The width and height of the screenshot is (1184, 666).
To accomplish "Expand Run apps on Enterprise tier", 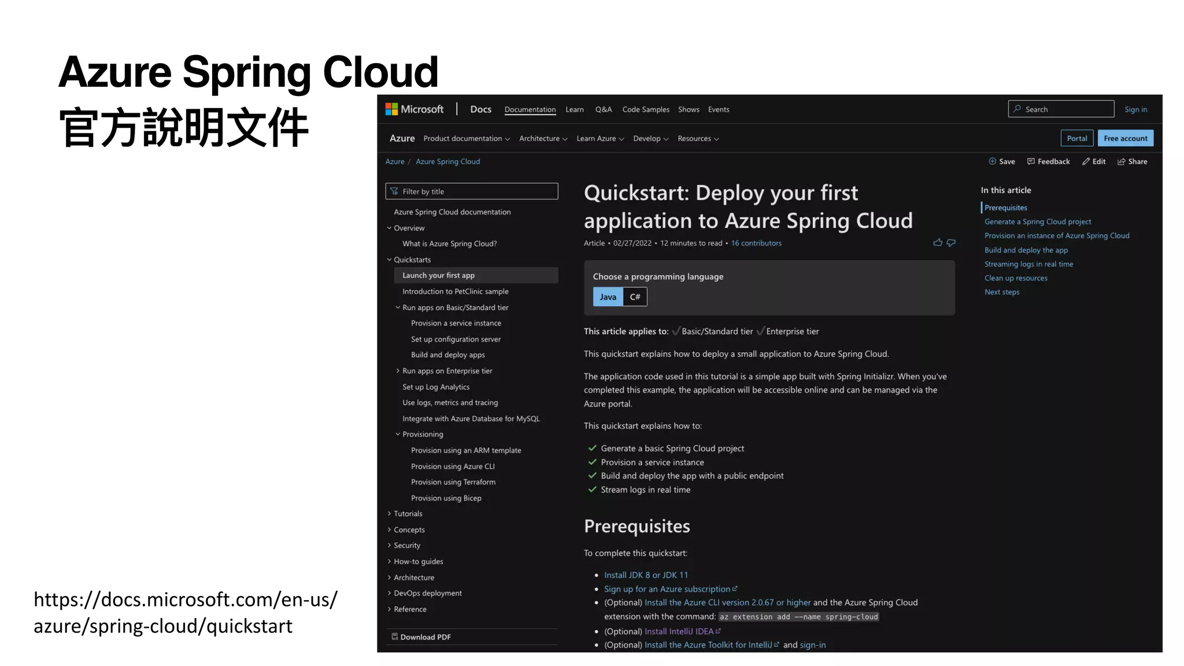I will 398,371.
